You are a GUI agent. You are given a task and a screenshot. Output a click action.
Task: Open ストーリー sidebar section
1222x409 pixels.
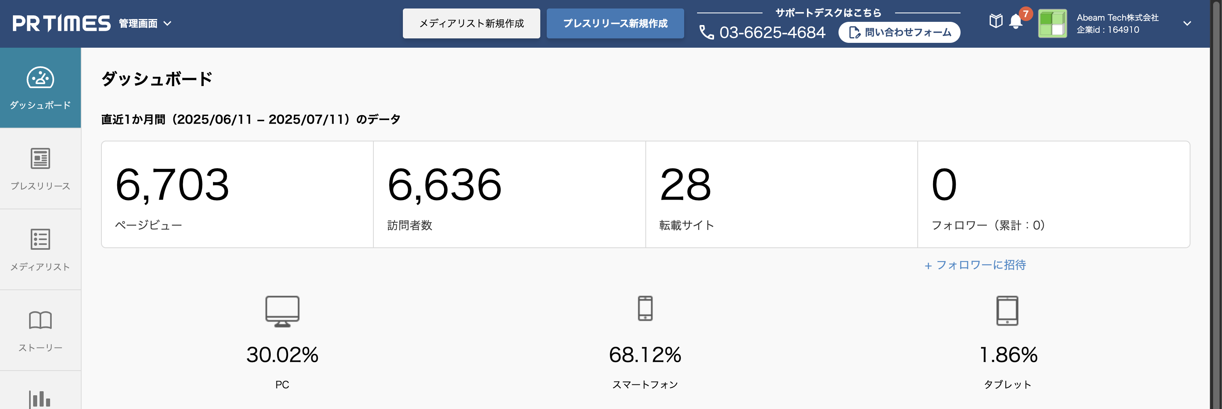pyautogui.click(x=40, y=330)
